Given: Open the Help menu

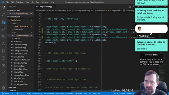Looking at the screenshot, I should click(52, 2).
